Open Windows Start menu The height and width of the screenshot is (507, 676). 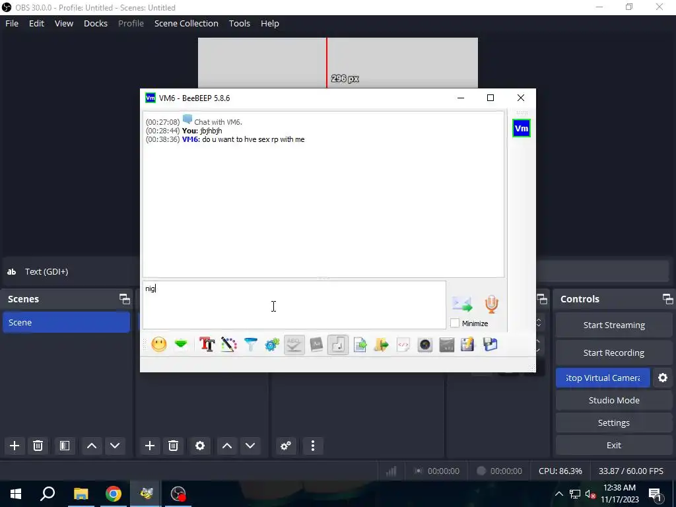[16, 494]
